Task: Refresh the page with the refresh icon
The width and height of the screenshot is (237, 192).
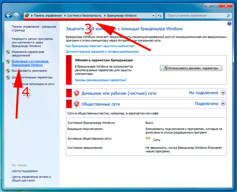Action: pyautogui.click(x=160, y=16)
